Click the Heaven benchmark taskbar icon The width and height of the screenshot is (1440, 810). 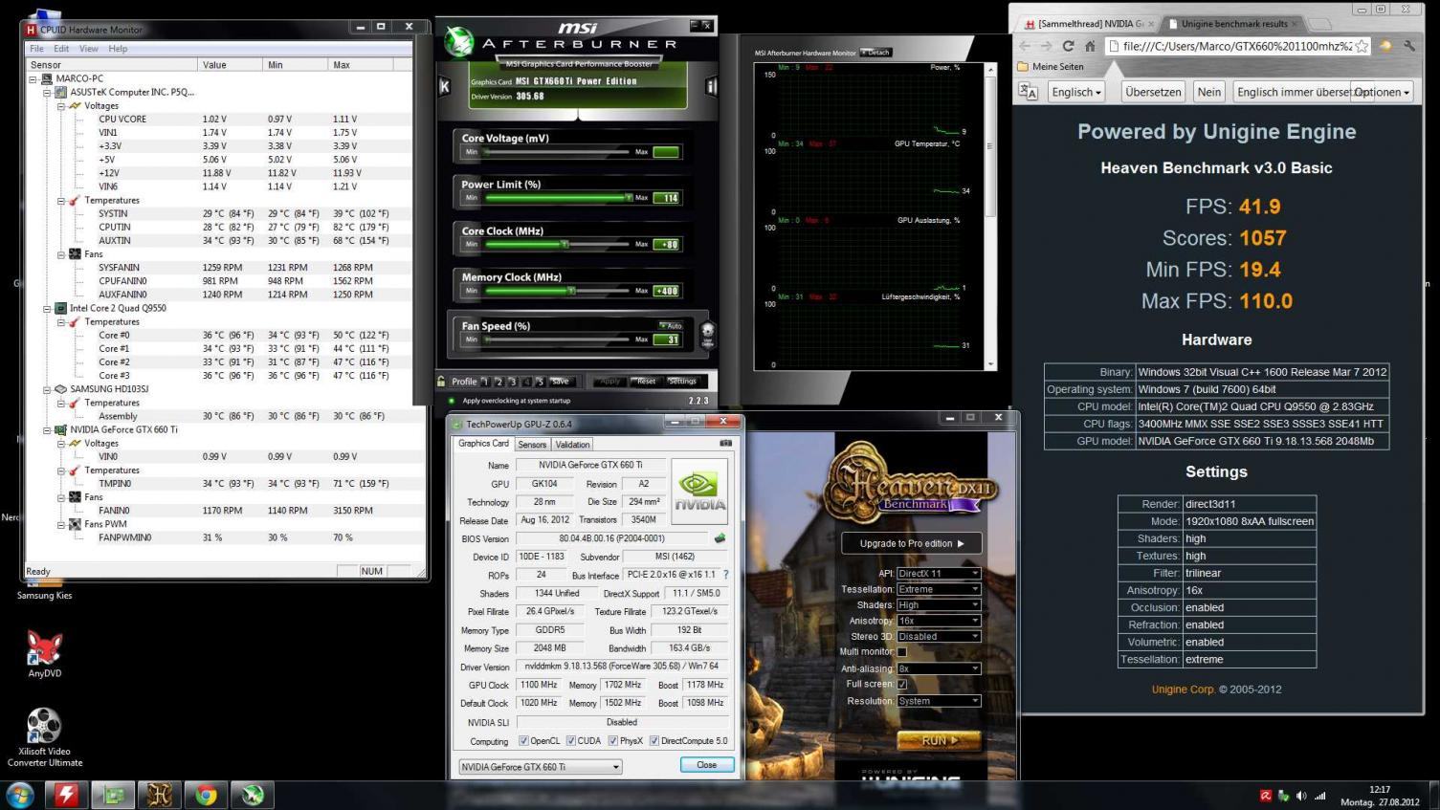pyautogui.click(x=159, y=795)
